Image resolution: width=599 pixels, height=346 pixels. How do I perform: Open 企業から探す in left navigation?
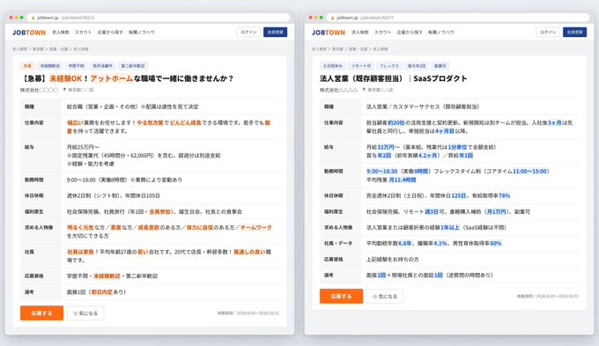(110, 33)
